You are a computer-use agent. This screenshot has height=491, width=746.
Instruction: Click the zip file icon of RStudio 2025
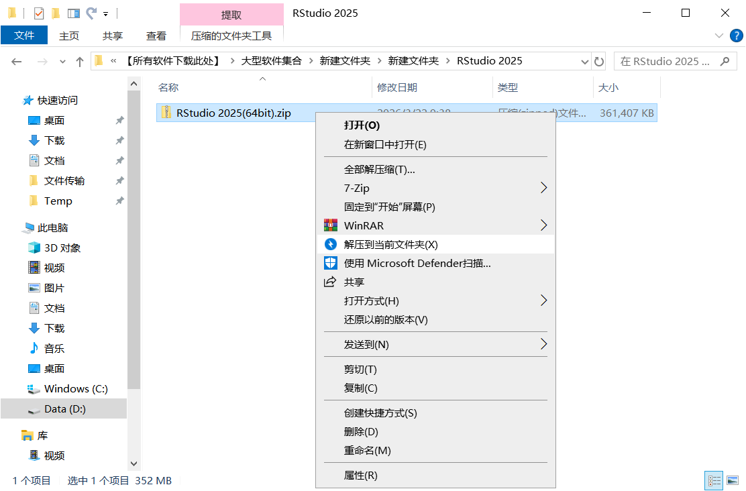(x=166, y=112)
